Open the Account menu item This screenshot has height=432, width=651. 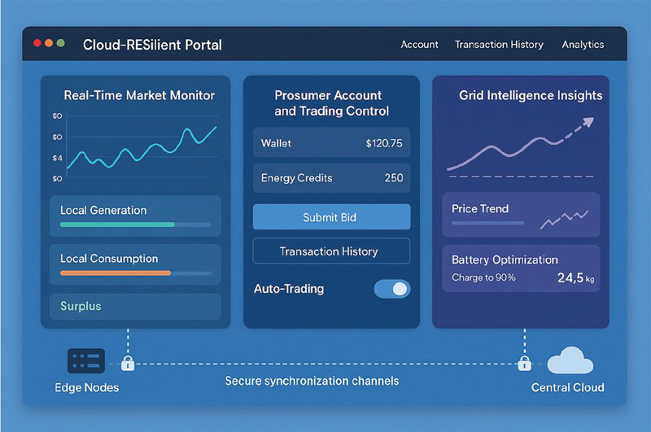(419, 45)
